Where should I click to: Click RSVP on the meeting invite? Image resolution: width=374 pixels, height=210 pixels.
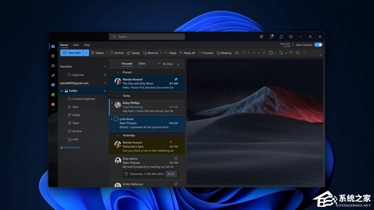[171, 174]
